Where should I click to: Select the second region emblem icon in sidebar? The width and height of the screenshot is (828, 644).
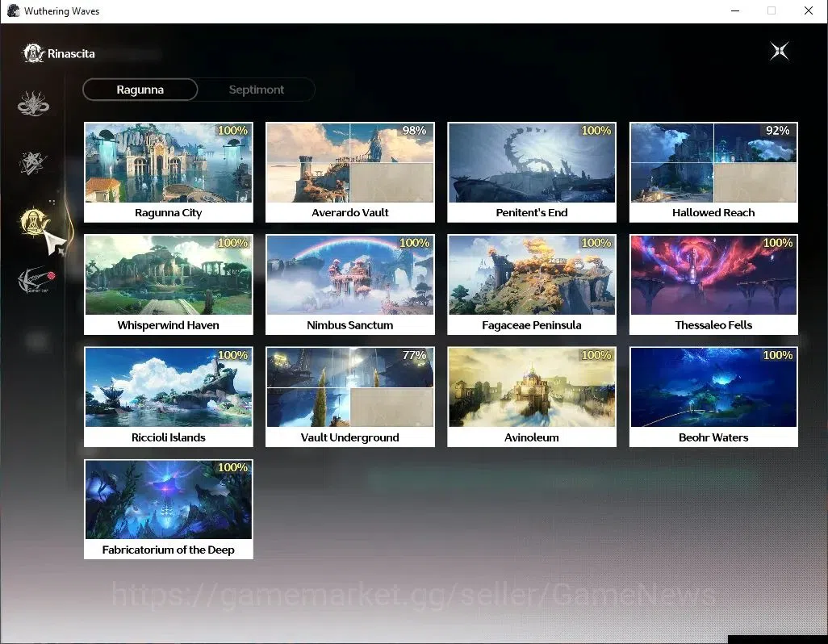pyautogui.click(x=33, y=162)
